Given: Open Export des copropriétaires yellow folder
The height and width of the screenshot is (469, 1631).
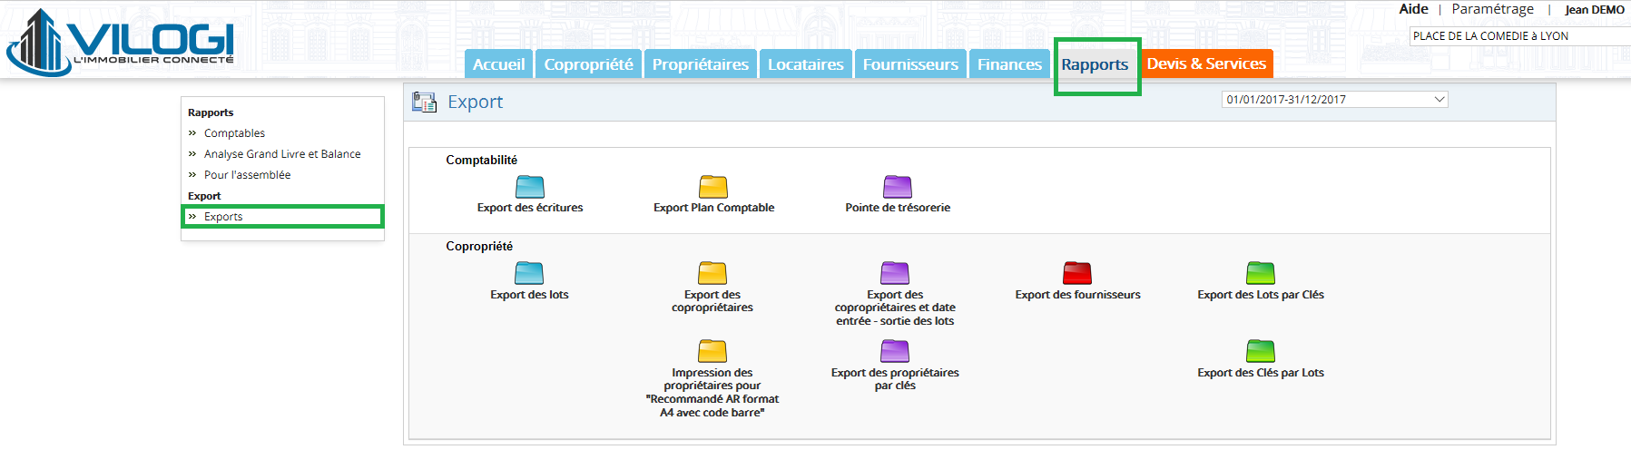Looking at the screenshot, I should 712,273.
